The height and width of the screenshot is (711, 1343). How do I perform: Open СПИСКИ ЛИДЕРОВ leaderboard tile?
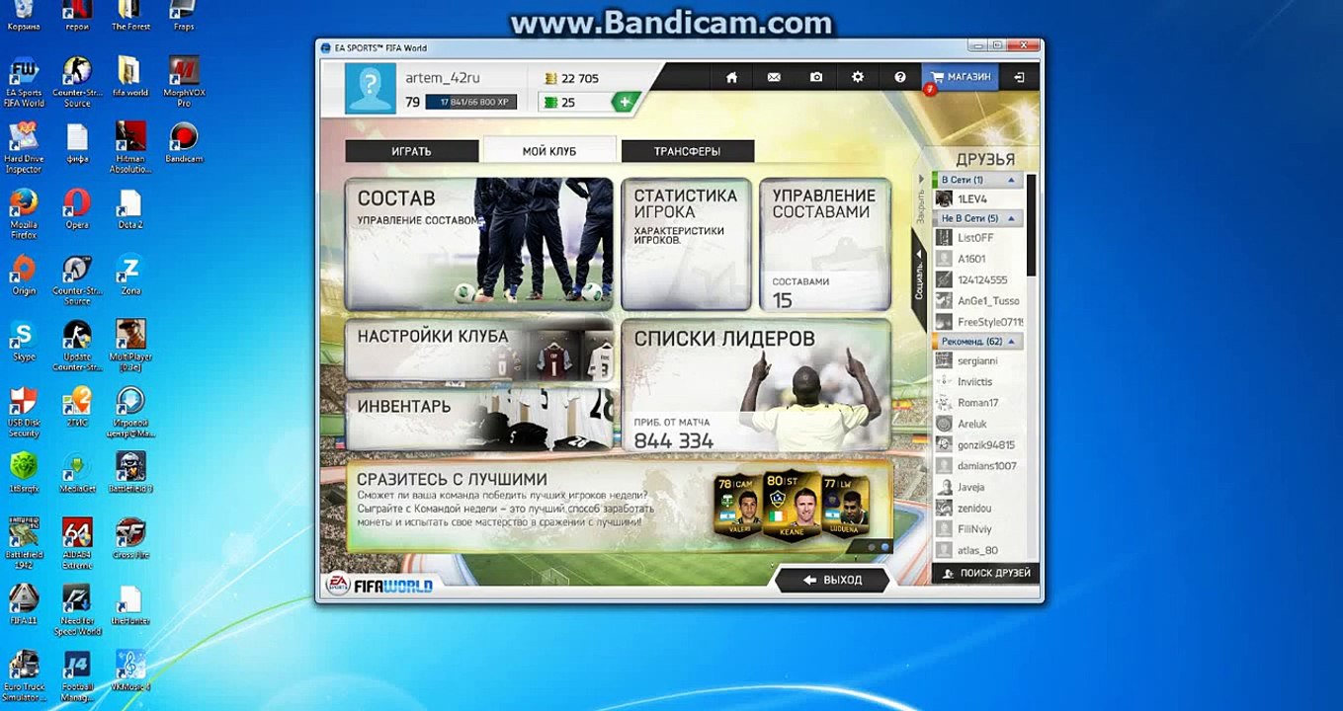tap(756, 385)
